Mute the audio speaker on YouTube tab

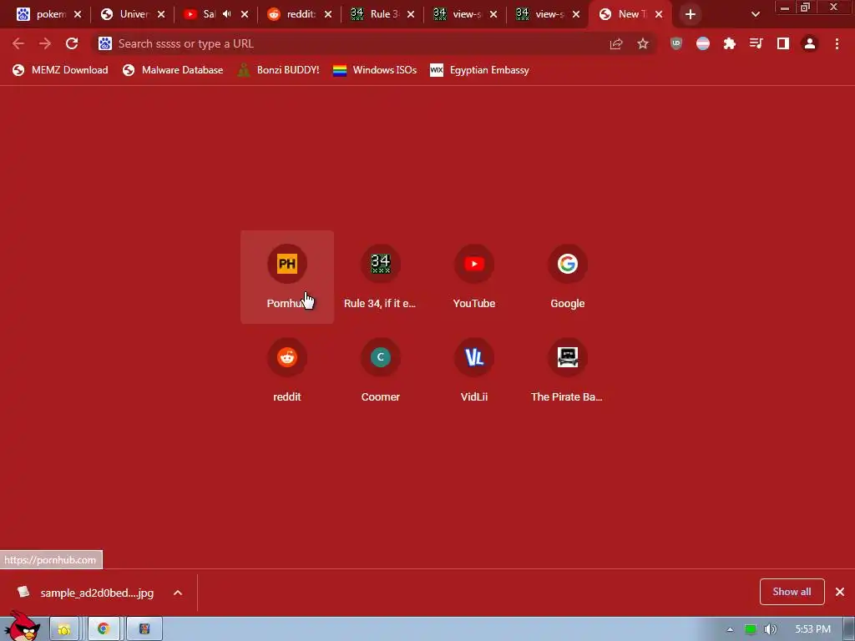tap(227, 14)
